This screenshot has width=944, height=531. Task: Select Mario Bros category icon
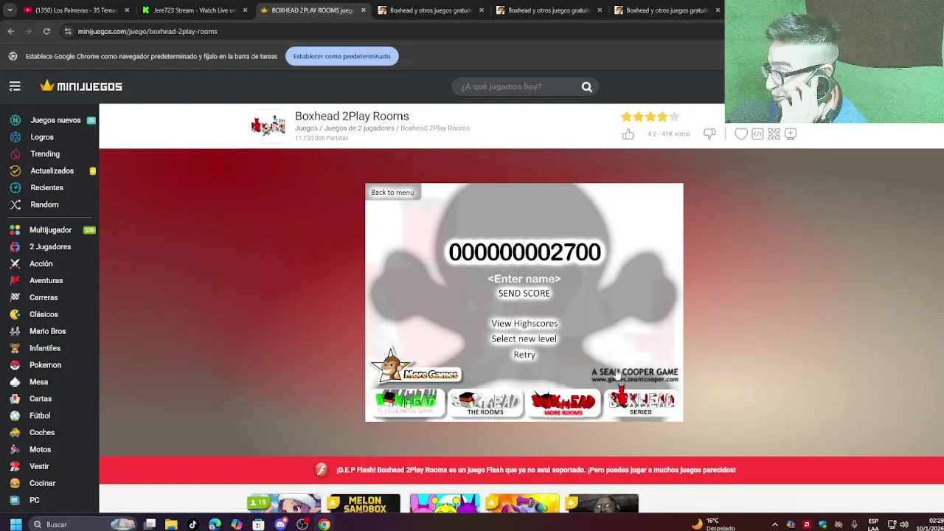click(15, 331)
